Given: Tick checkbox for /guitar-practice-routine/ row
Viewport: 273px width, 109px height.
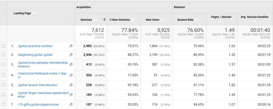Looking at the screenshot, I should click(3, 46).
